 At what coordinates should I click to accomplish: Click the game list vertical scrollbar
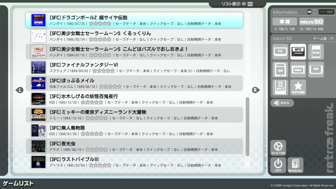tap(247, 126)
